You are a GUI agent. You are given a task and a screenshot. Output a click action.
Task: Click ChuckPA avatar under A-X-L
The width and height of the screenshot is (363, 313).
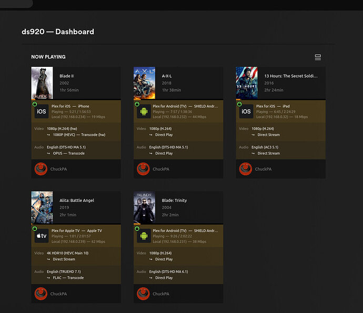[143, 169]
